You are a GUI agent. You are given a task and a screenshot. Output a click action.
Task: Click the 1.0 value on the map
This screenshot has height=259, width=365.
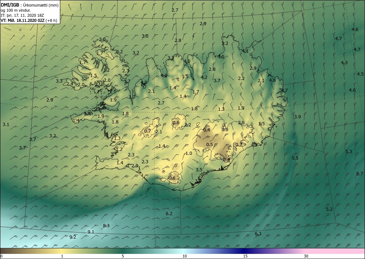coord(189,153)
